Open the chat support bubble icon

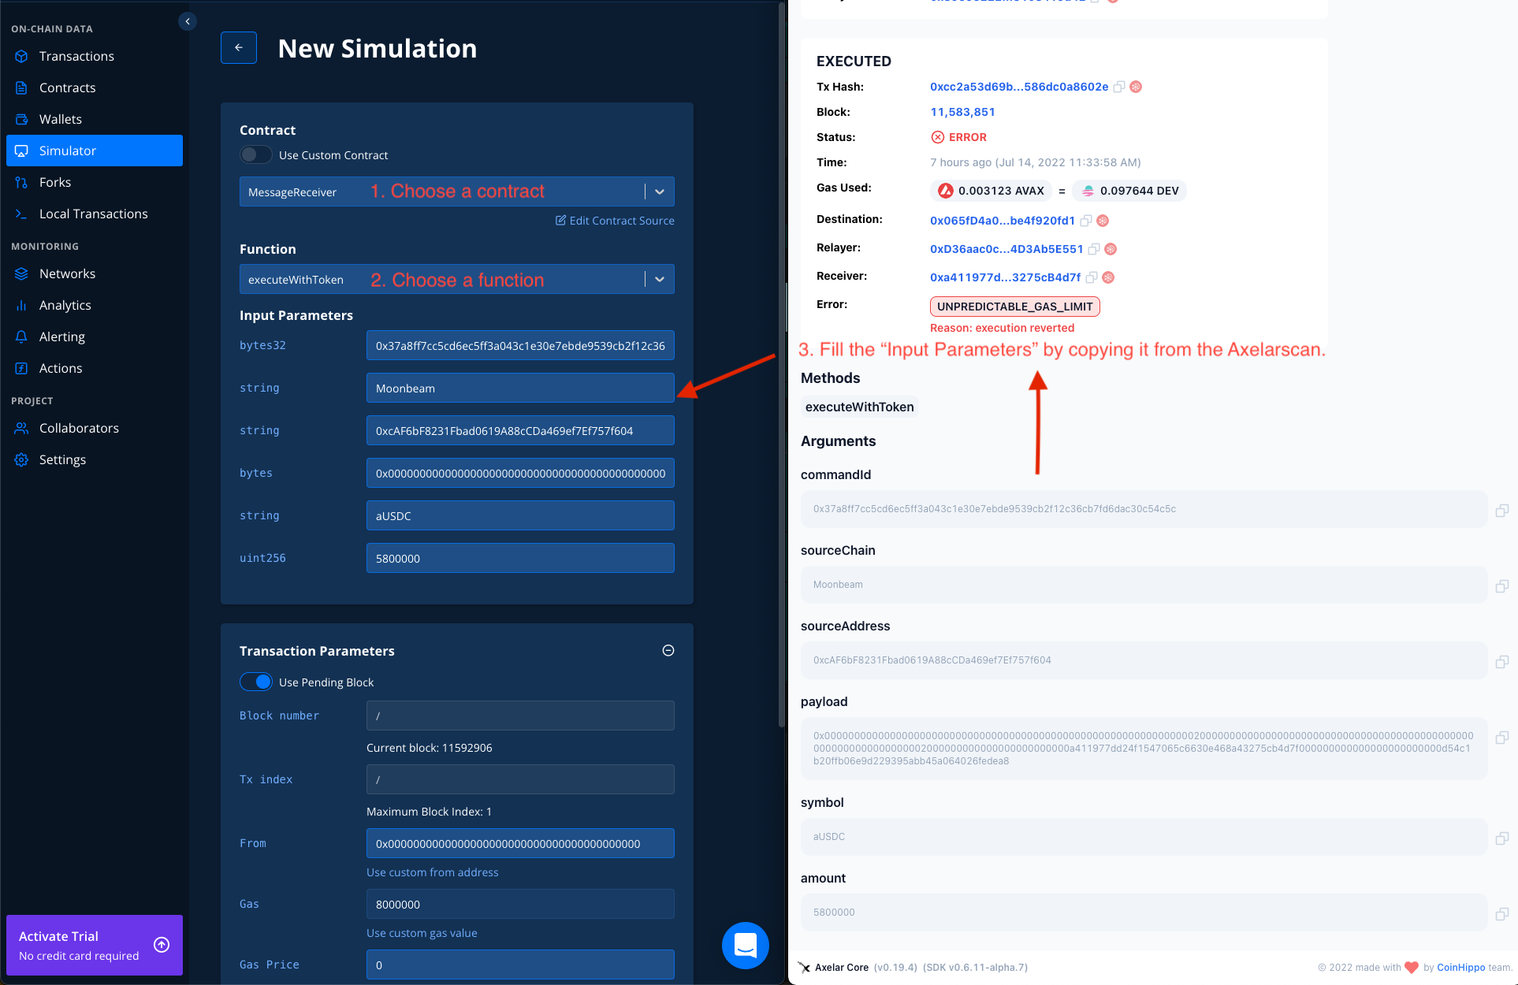coord(745,945)
